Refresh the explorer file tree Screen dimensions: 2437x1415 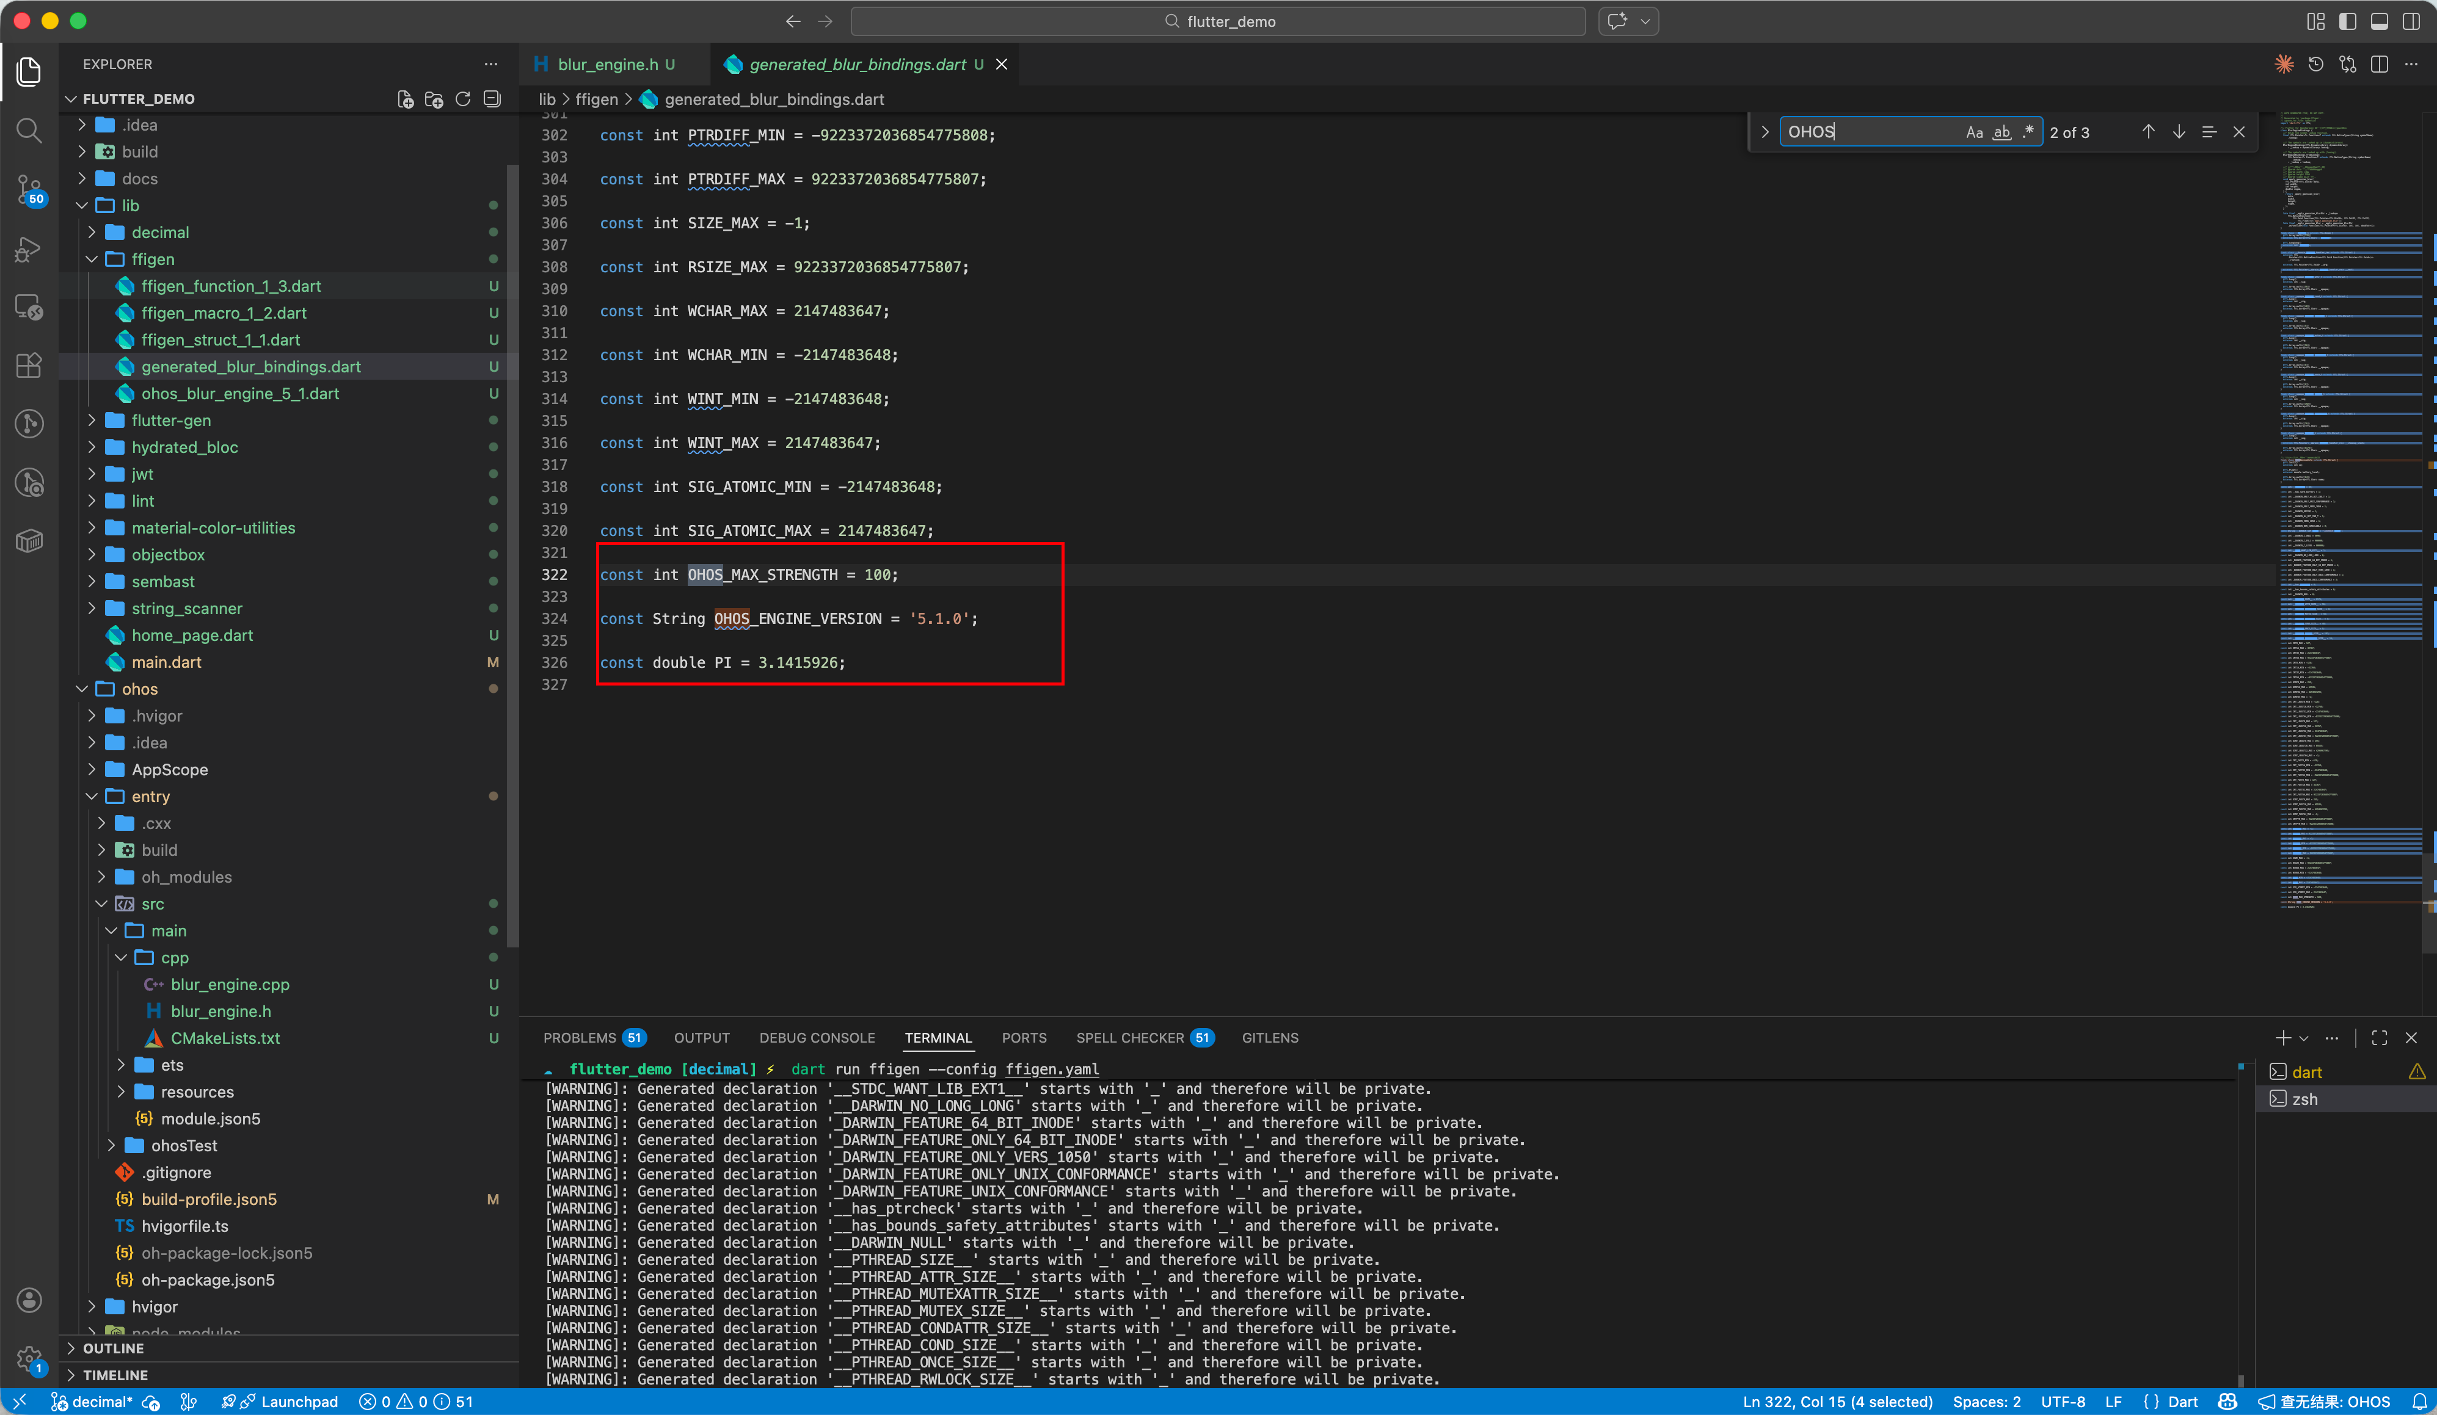[463, 99]
